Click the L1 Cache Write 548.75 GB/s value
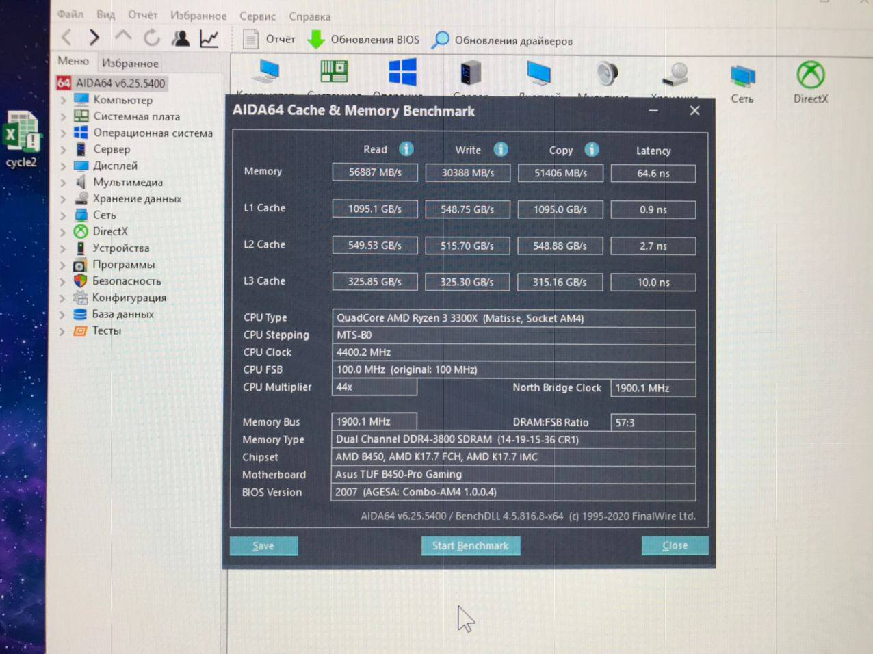 (467, 209)
